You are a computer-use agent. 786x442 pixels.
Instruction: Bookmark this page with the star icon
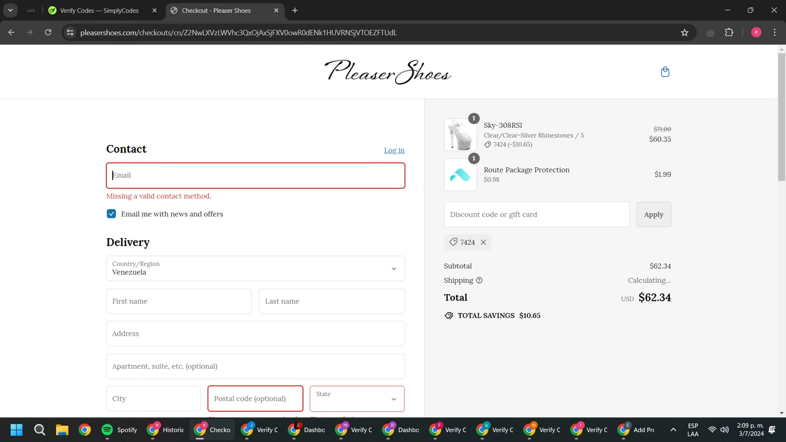pyautogui.click(x=684, y=32)
